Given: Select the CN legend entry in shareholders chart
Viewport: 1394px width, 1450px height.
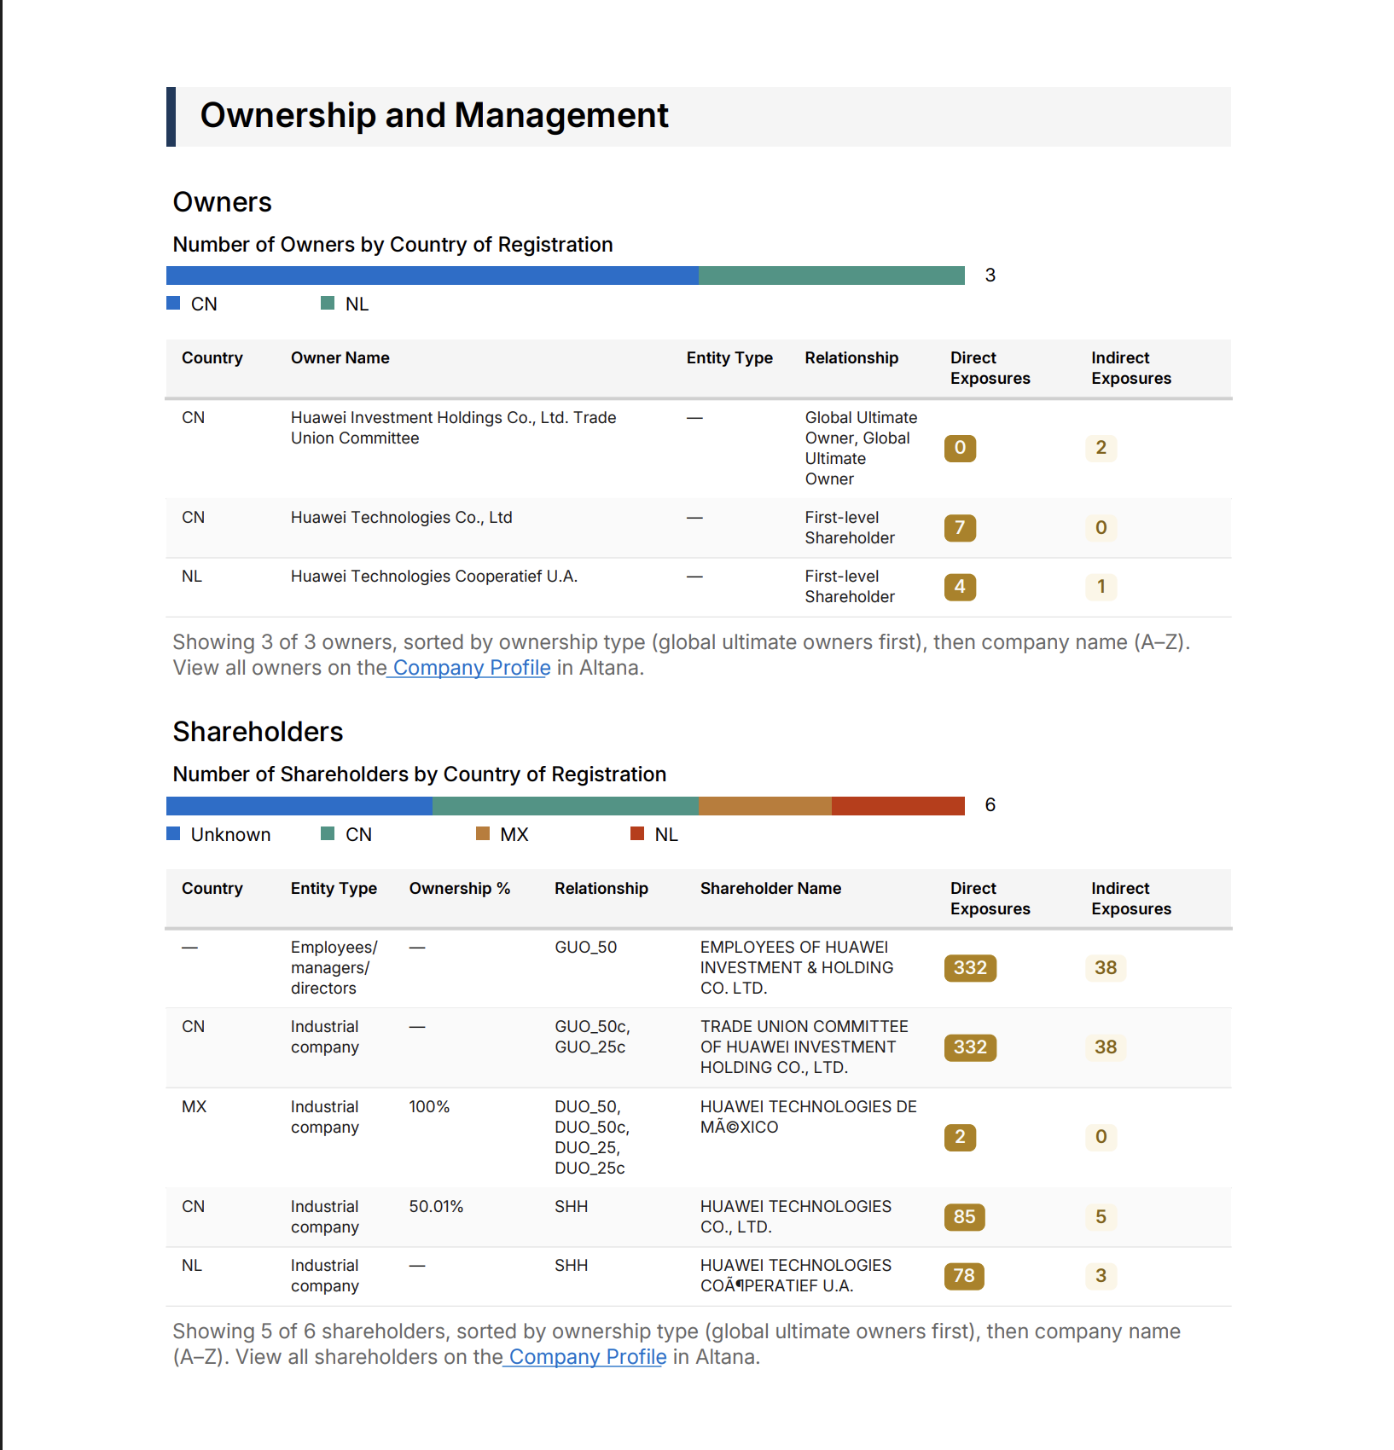Looking at the screenshot, I should [346, 835].
